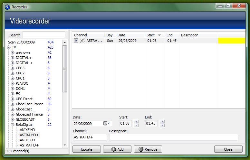Viewport: 250px width, 160px height.
Task: Click the minus icon on Remove button
Action: [141, 149]
